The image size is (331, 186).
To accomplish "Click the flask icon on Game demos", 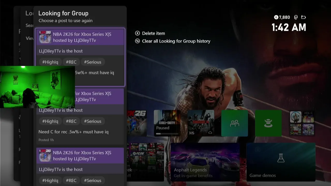I will [x=281, y=158].
